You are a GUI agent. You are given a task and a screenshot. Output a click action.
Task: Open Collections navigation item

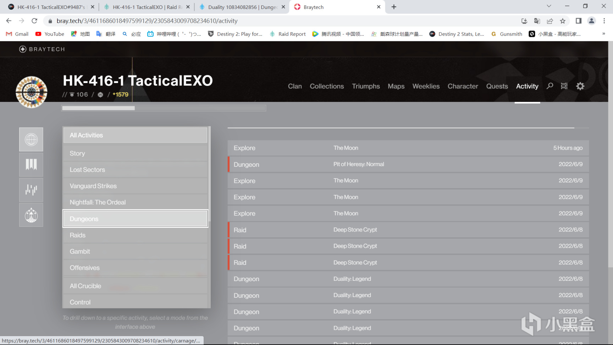point(327,86)
